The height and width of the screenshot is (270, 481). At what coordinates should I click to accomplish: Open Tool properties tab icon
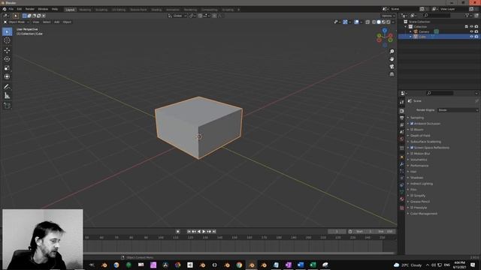pyautogui.click(x=402, y=102)
